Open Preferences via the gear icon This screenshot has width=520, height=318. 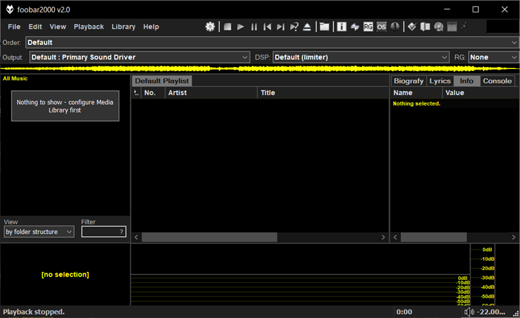pos(210,27)
